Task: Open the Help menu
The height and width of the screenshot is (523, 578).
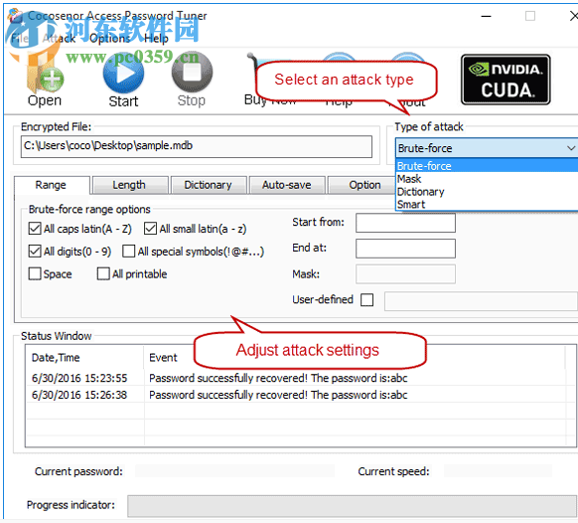Action: tap(156, 39)
